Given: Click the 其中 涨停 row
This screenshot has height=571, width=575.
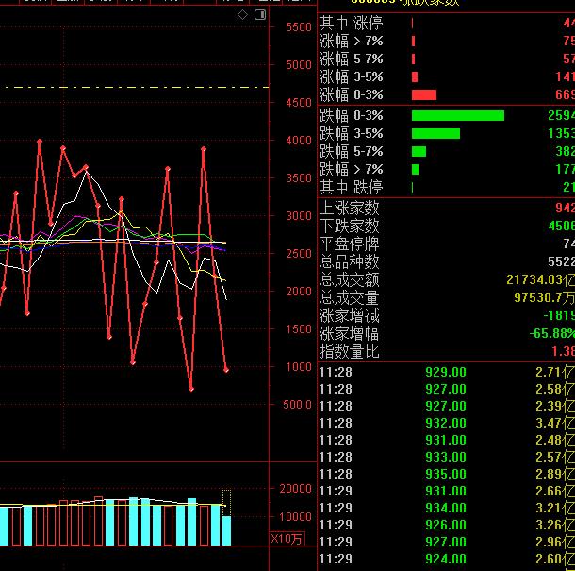Looking at the screenshot, I should click(x=446, y=24).
